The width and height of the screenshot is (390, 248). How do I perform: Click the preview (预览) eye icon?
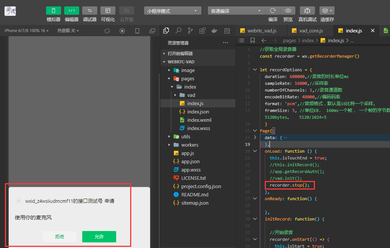[x=288, y=11]
